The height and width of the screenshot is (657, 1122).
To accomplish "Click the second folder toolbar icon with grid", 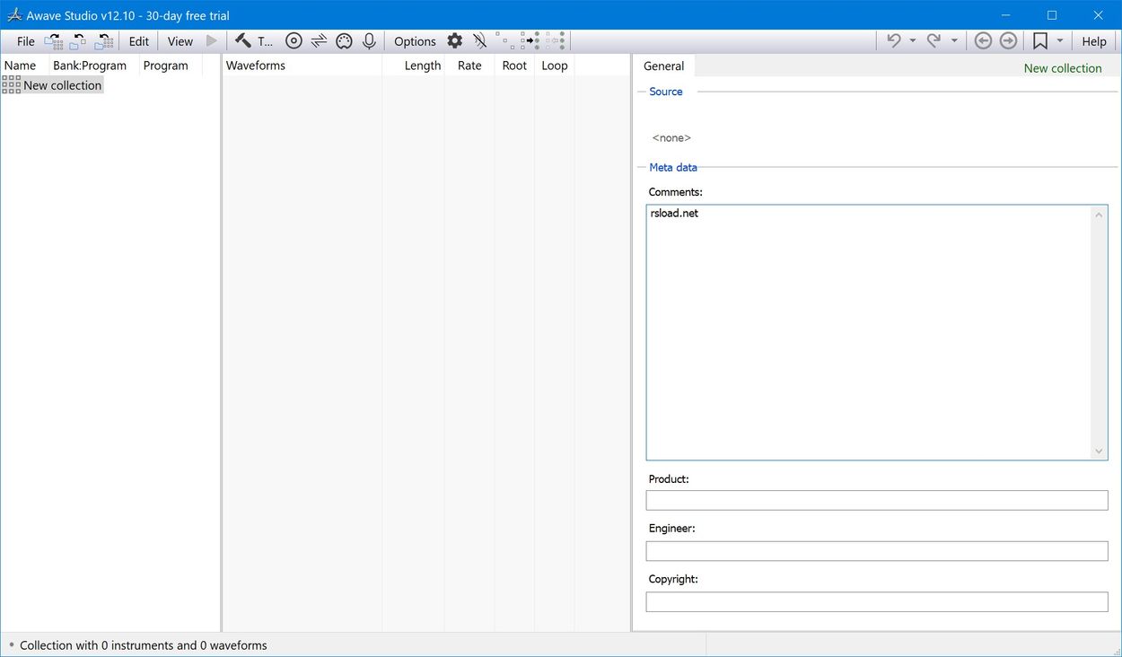I will (x=79, y=41).
